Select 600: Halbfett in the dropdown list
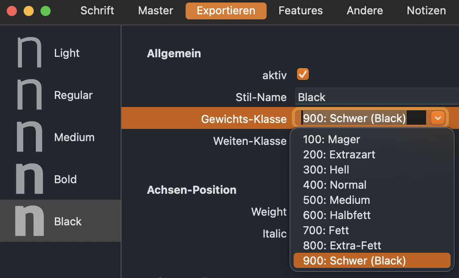Screen dimensions: 459x278 337,215
